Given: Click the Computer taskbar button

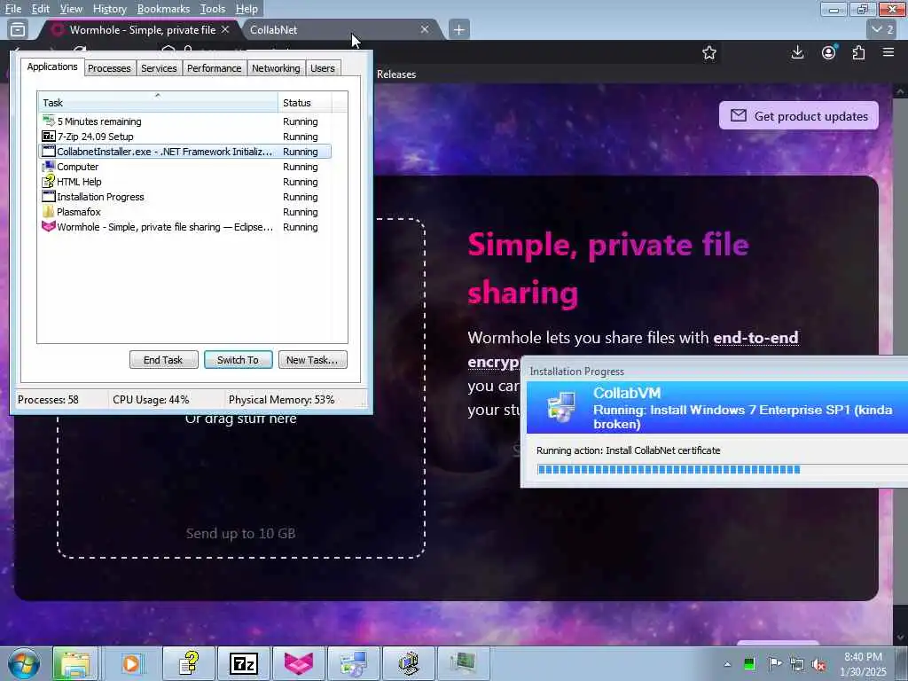Looking at the screenshot, I should pyautogui.click(x=408, y=663).
